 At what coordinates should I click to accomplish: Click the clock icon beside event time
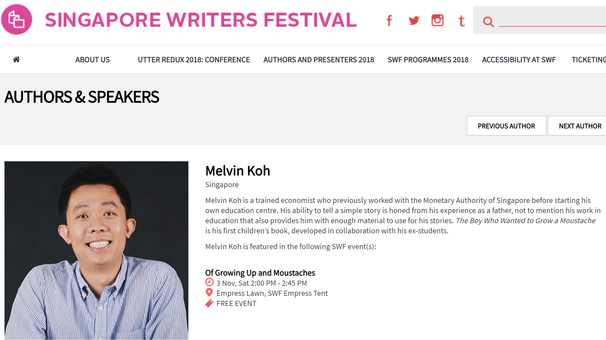click(209, 282)
